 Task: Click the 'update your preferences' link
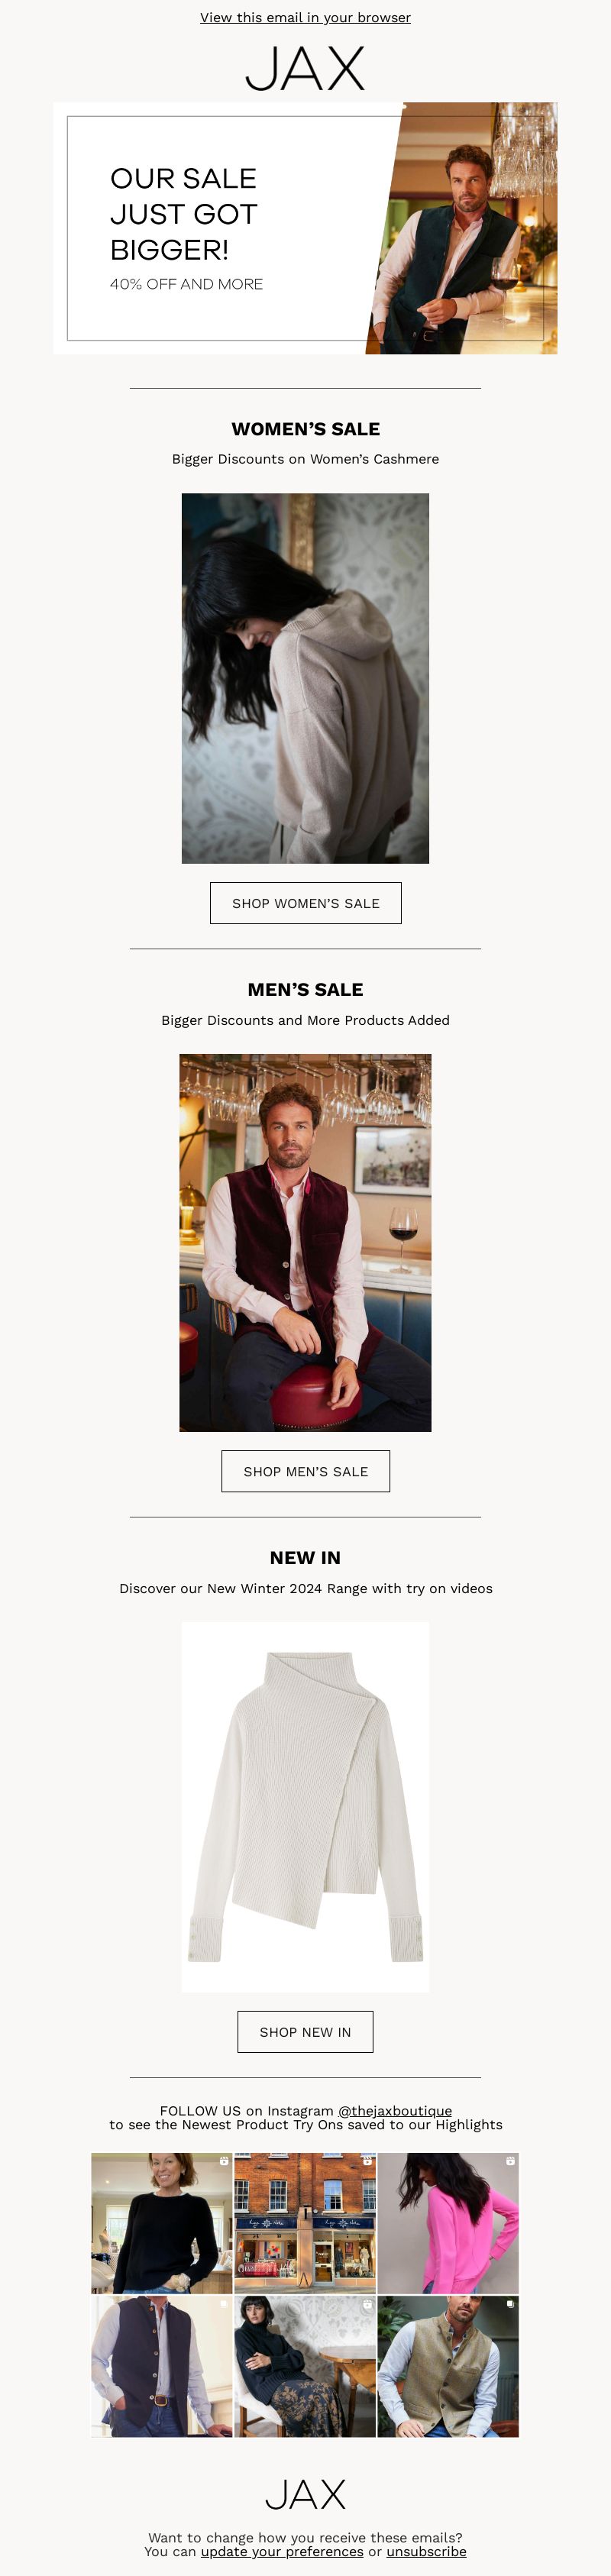[282, 2551]
